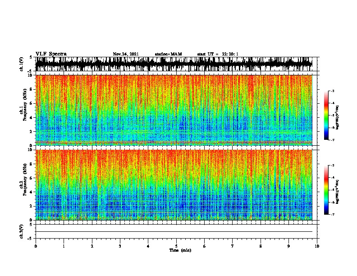Click the ch.1(V) waveform amplitude strip
This screenshot has width=357, height=276.
[174, 64]
